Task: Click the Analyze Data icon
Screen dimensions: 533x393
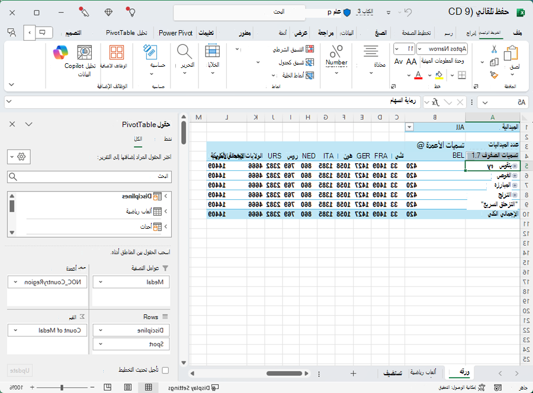Action: pos(84,53)
